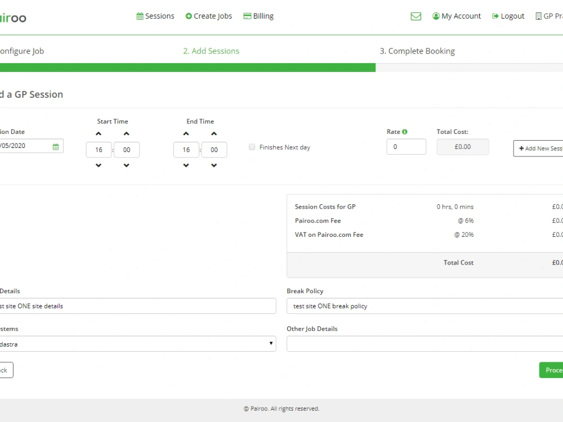Click the green Proceed button
The height and width of the screenshot is (422, 563).
tap(551, 370)
